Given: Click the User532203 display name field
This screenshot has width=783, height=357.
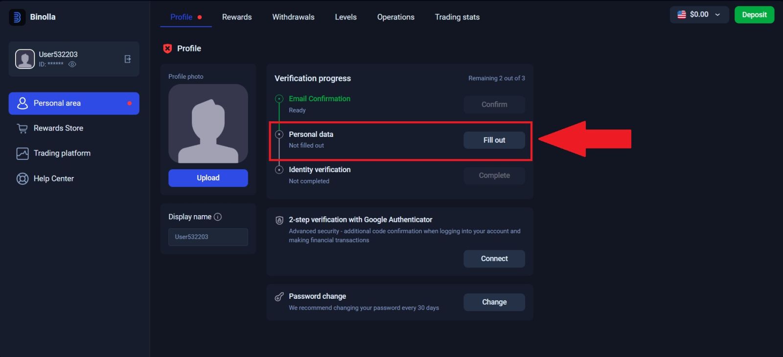Looking at the screenshot, I should [207, 237].
